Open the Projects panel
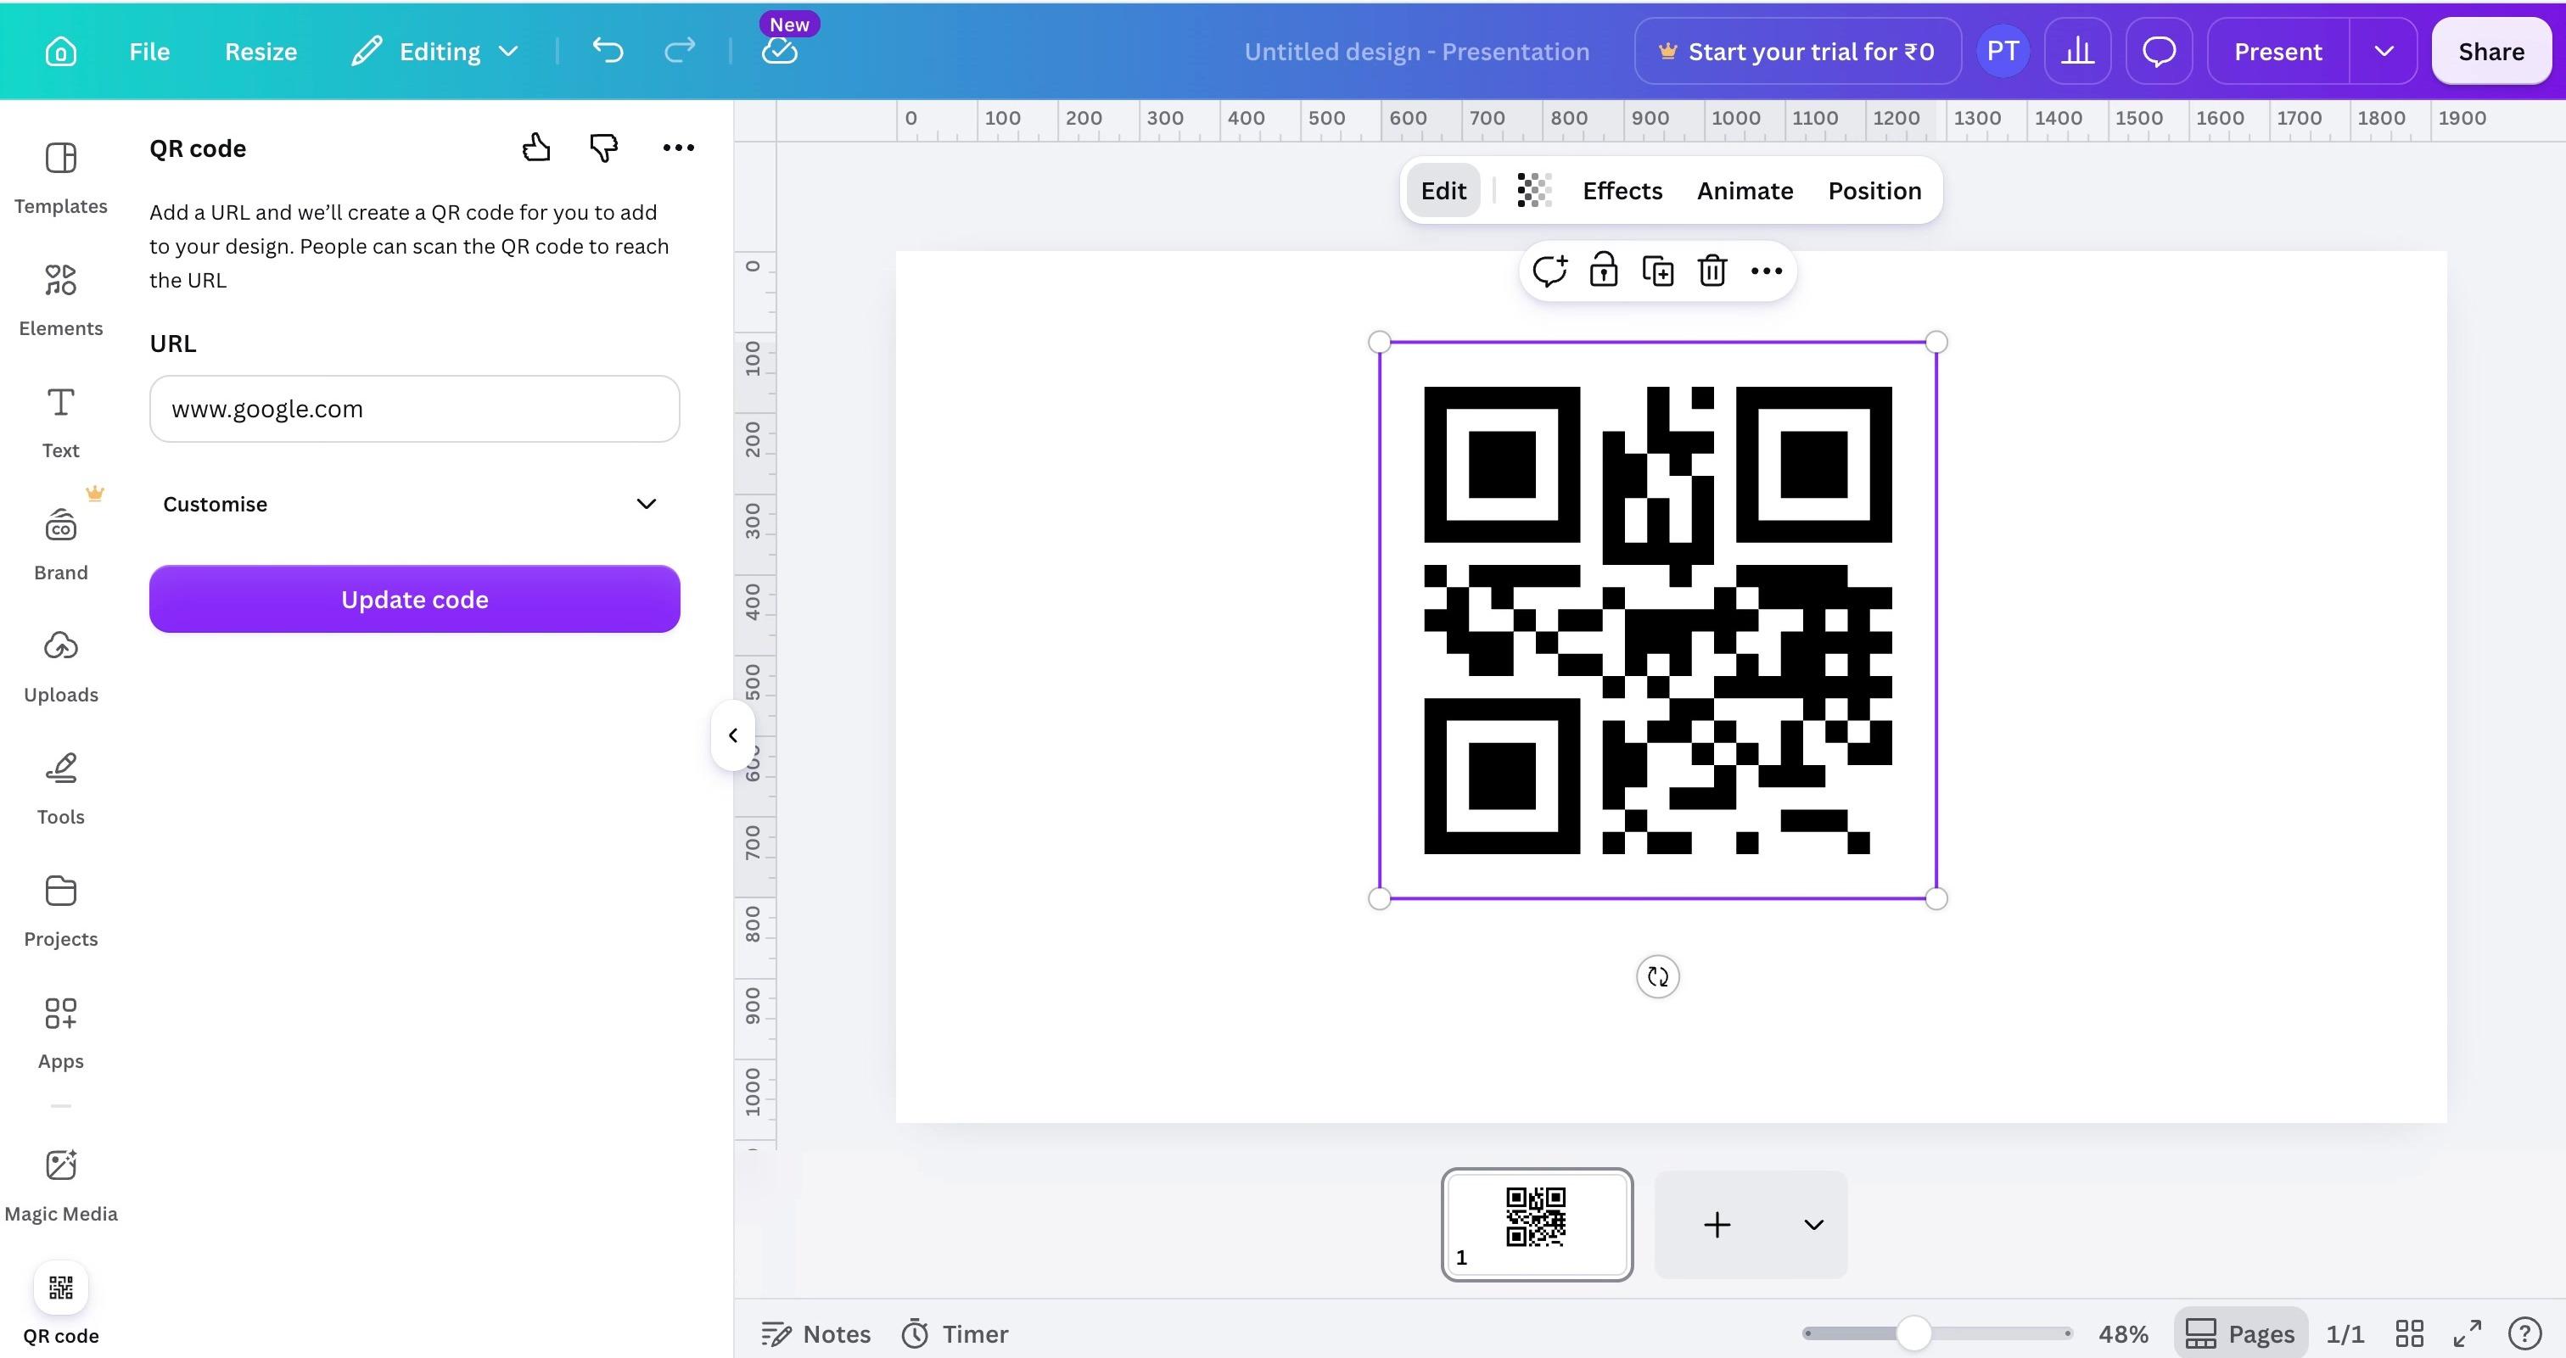This screenshot has width=2566, height=1358. [x=61, y=912]
